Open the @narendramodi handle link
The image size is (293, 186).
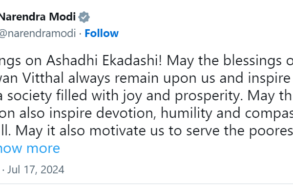[x=38, y=34]
